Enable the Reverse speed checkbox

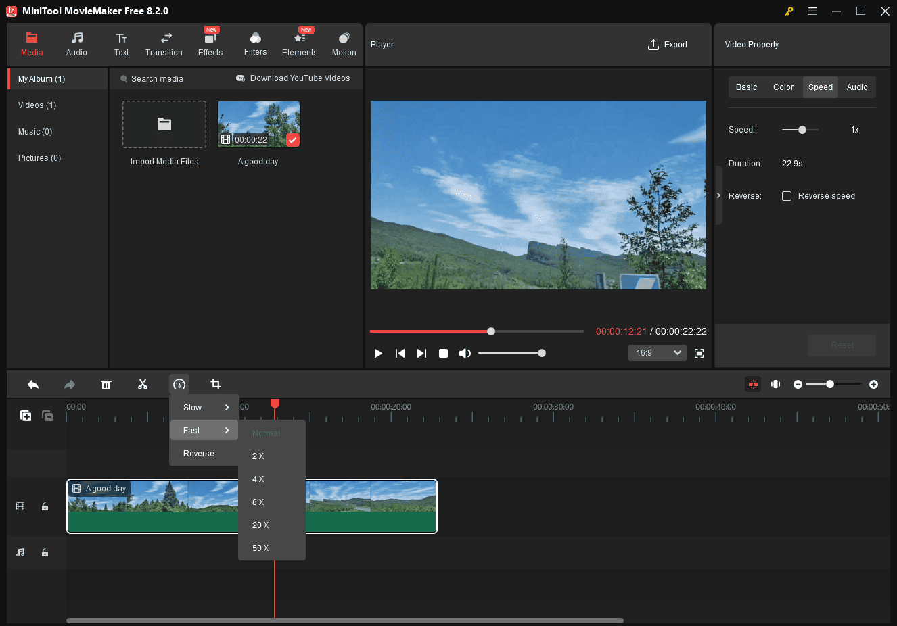point(787,196)
